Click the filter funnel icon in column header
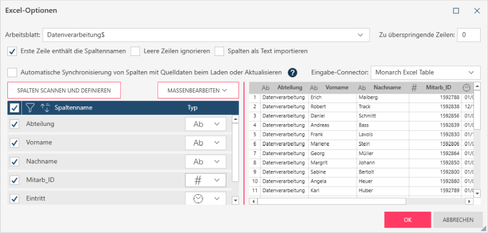The image size is (488, 233). (30, 108)
